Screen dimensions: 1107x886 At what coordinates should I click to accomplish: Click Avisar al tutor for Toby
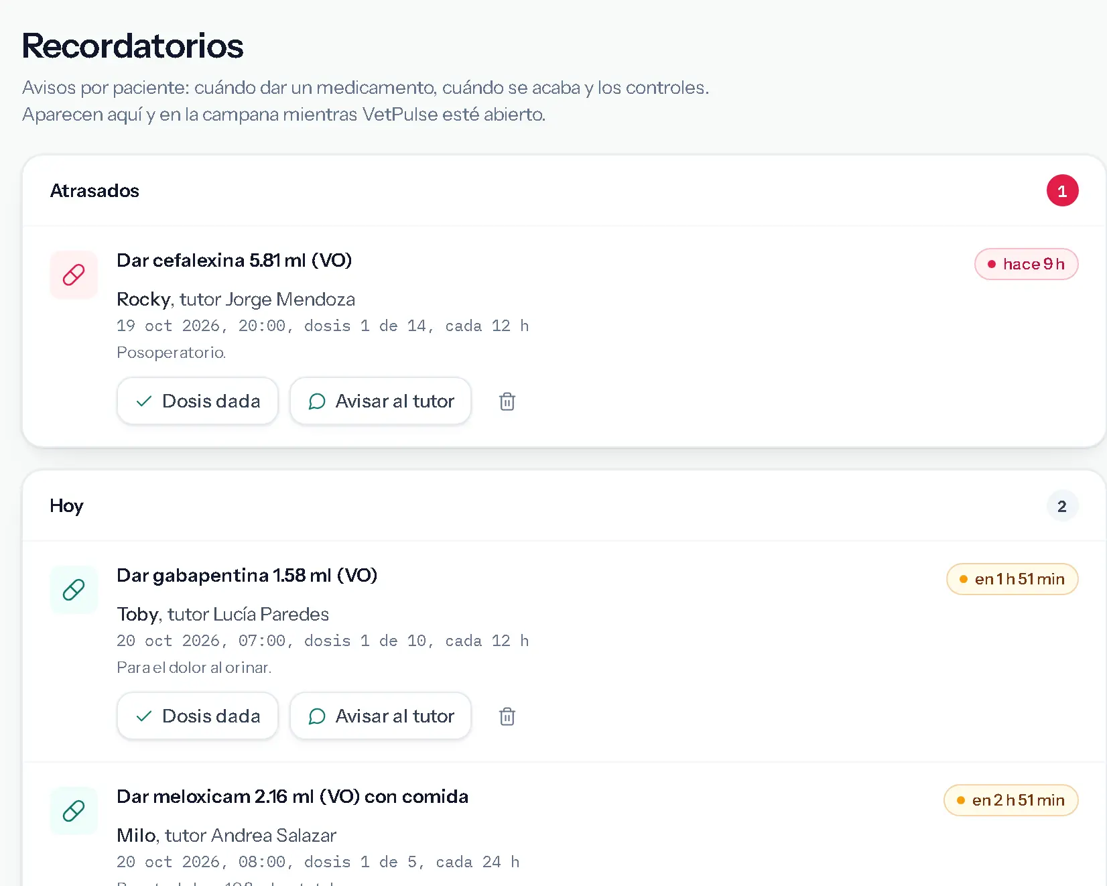point(381,716)
